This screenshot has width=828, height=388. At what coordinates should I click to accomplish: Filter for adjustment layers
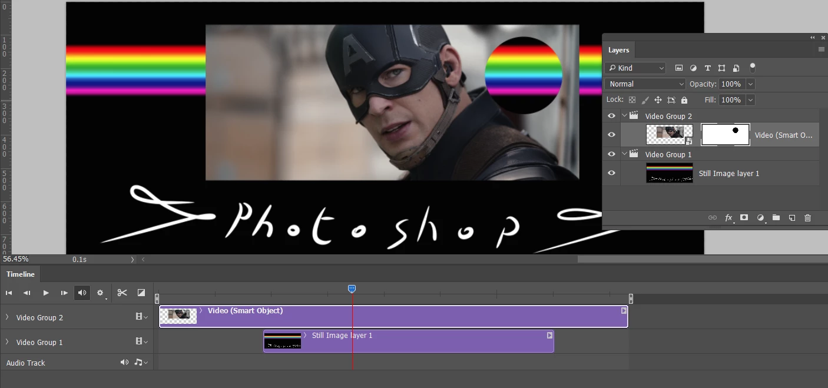pos(693,68)
